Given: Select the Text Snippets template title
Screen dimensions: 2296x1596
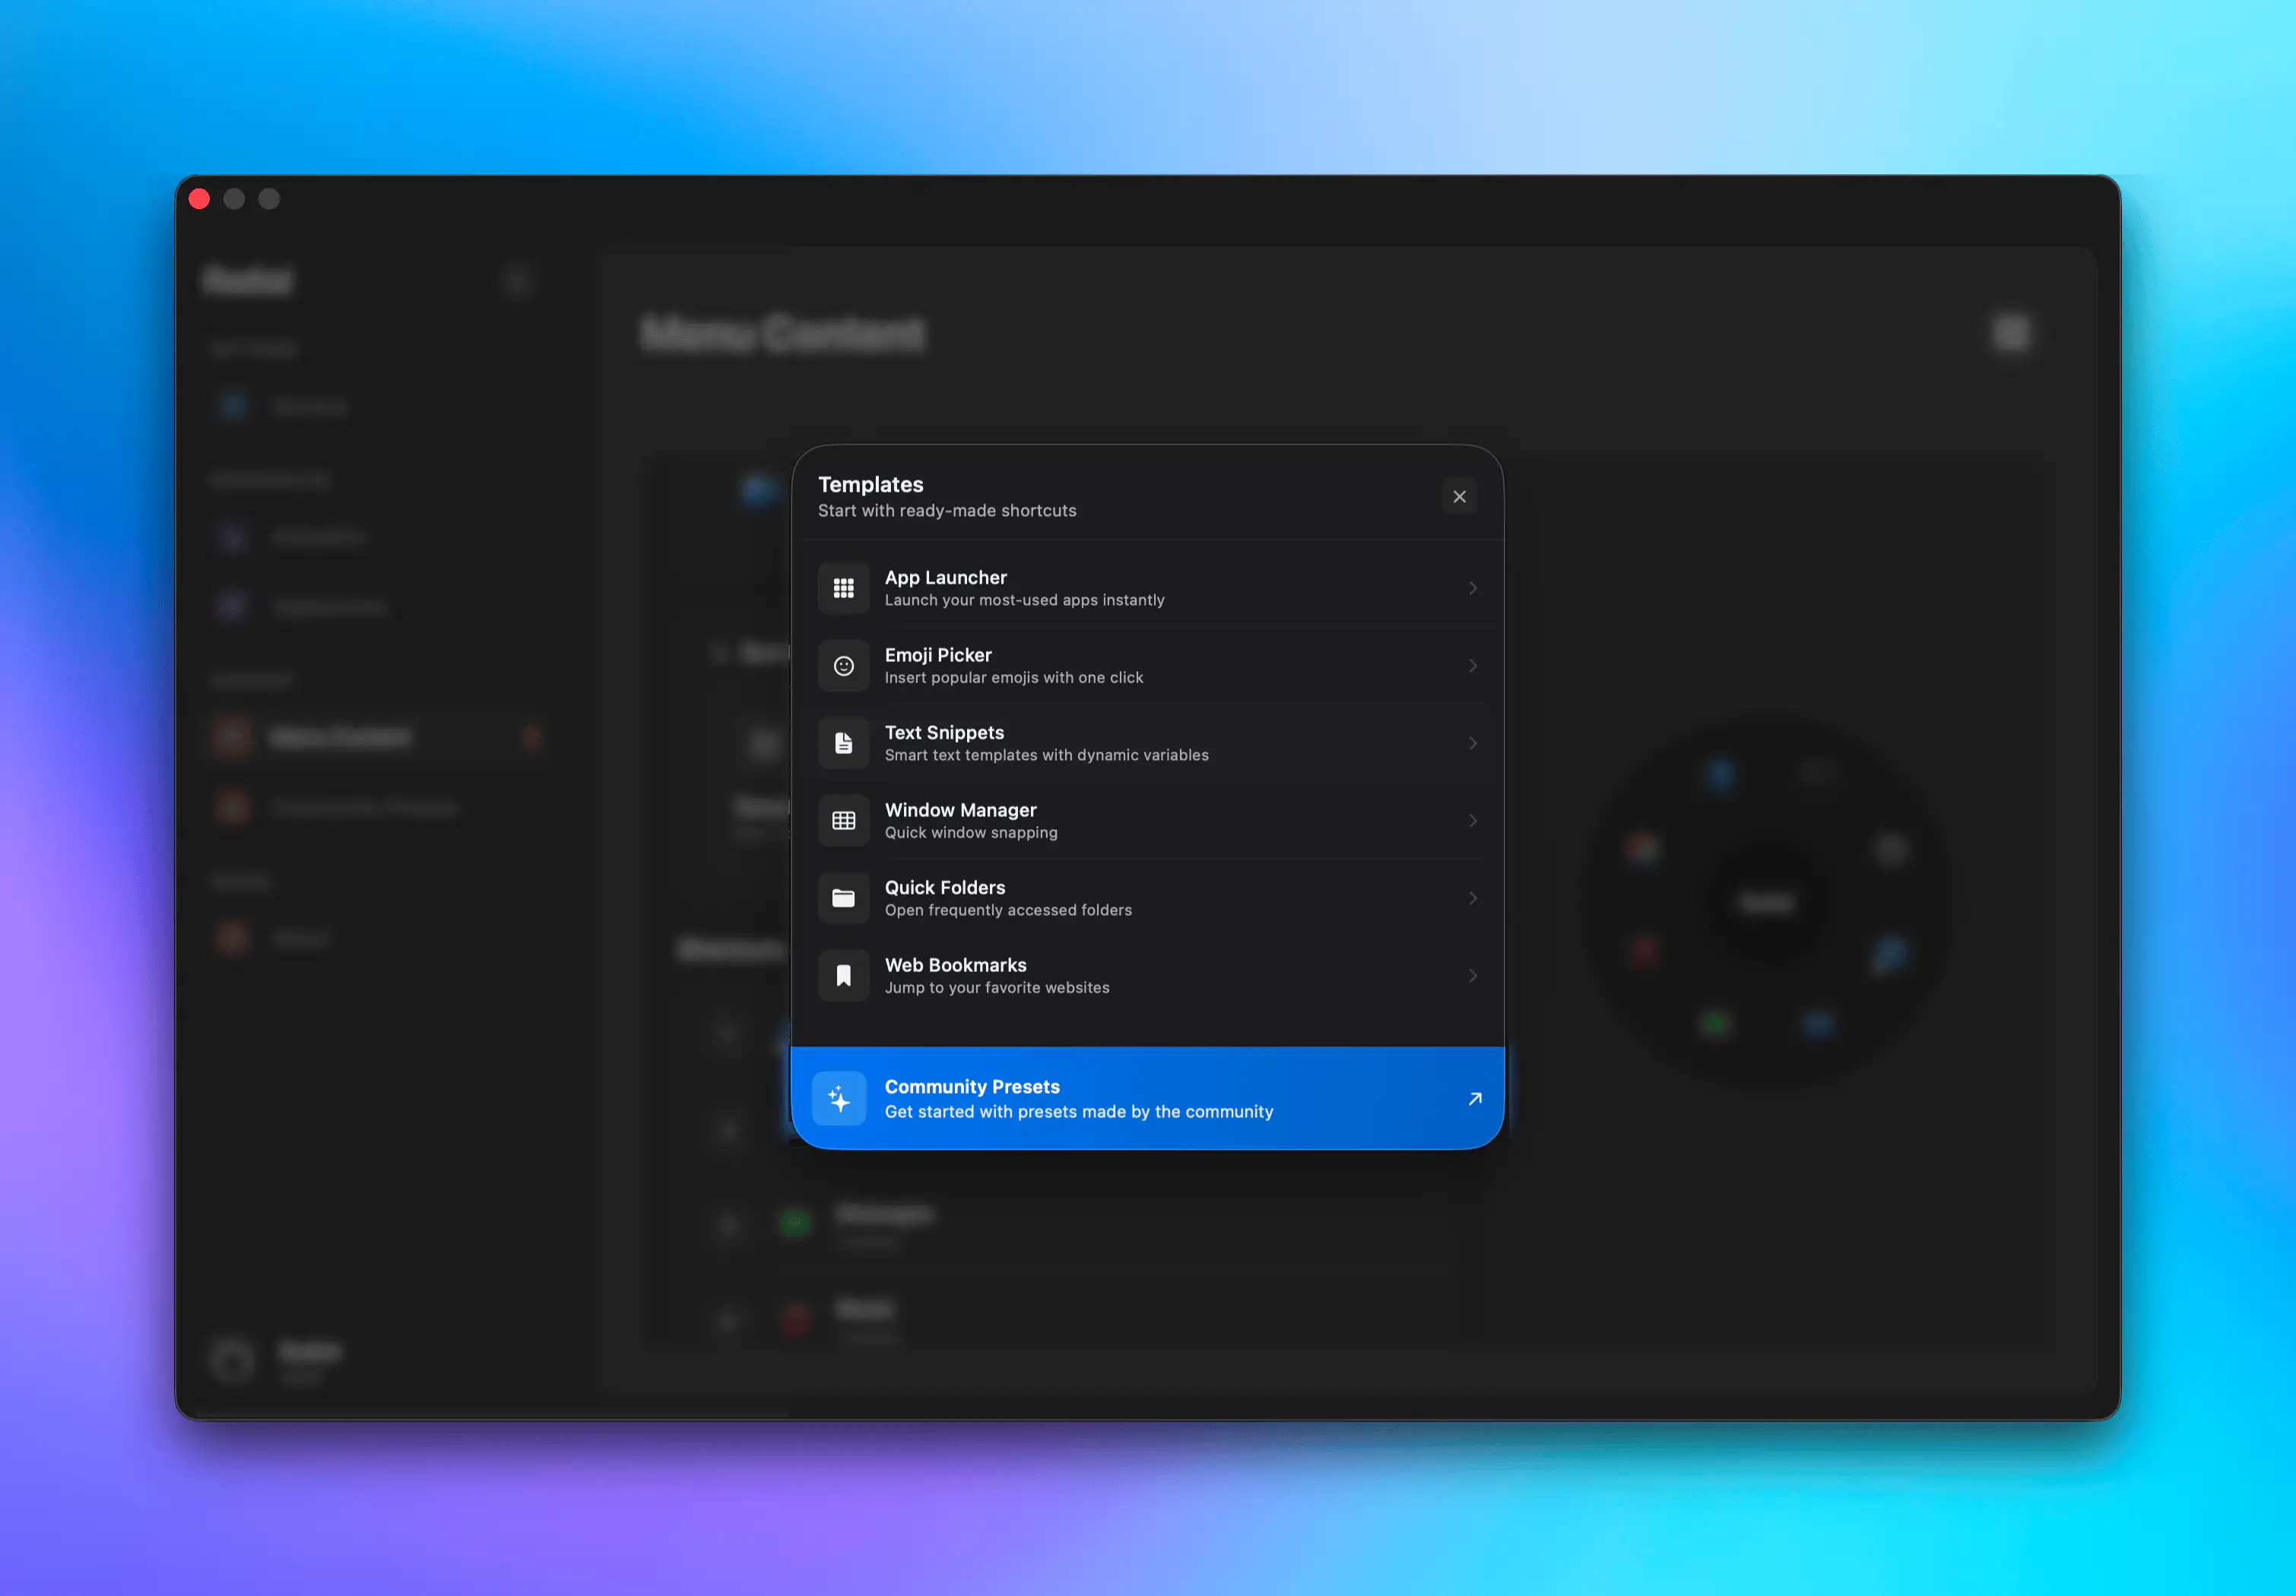Looking at the screenshot, I should [943, 733].
